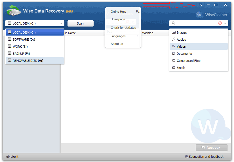234x162 pixels.
Task: Minimize the Wise Data Recovery window
Action: coord(208,5)
